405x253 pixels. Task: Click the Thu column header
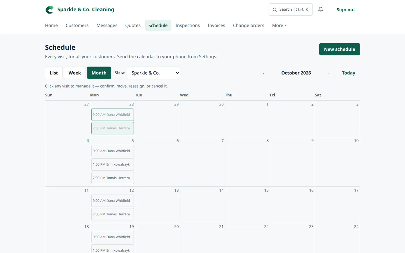click(x=229, y=95)
